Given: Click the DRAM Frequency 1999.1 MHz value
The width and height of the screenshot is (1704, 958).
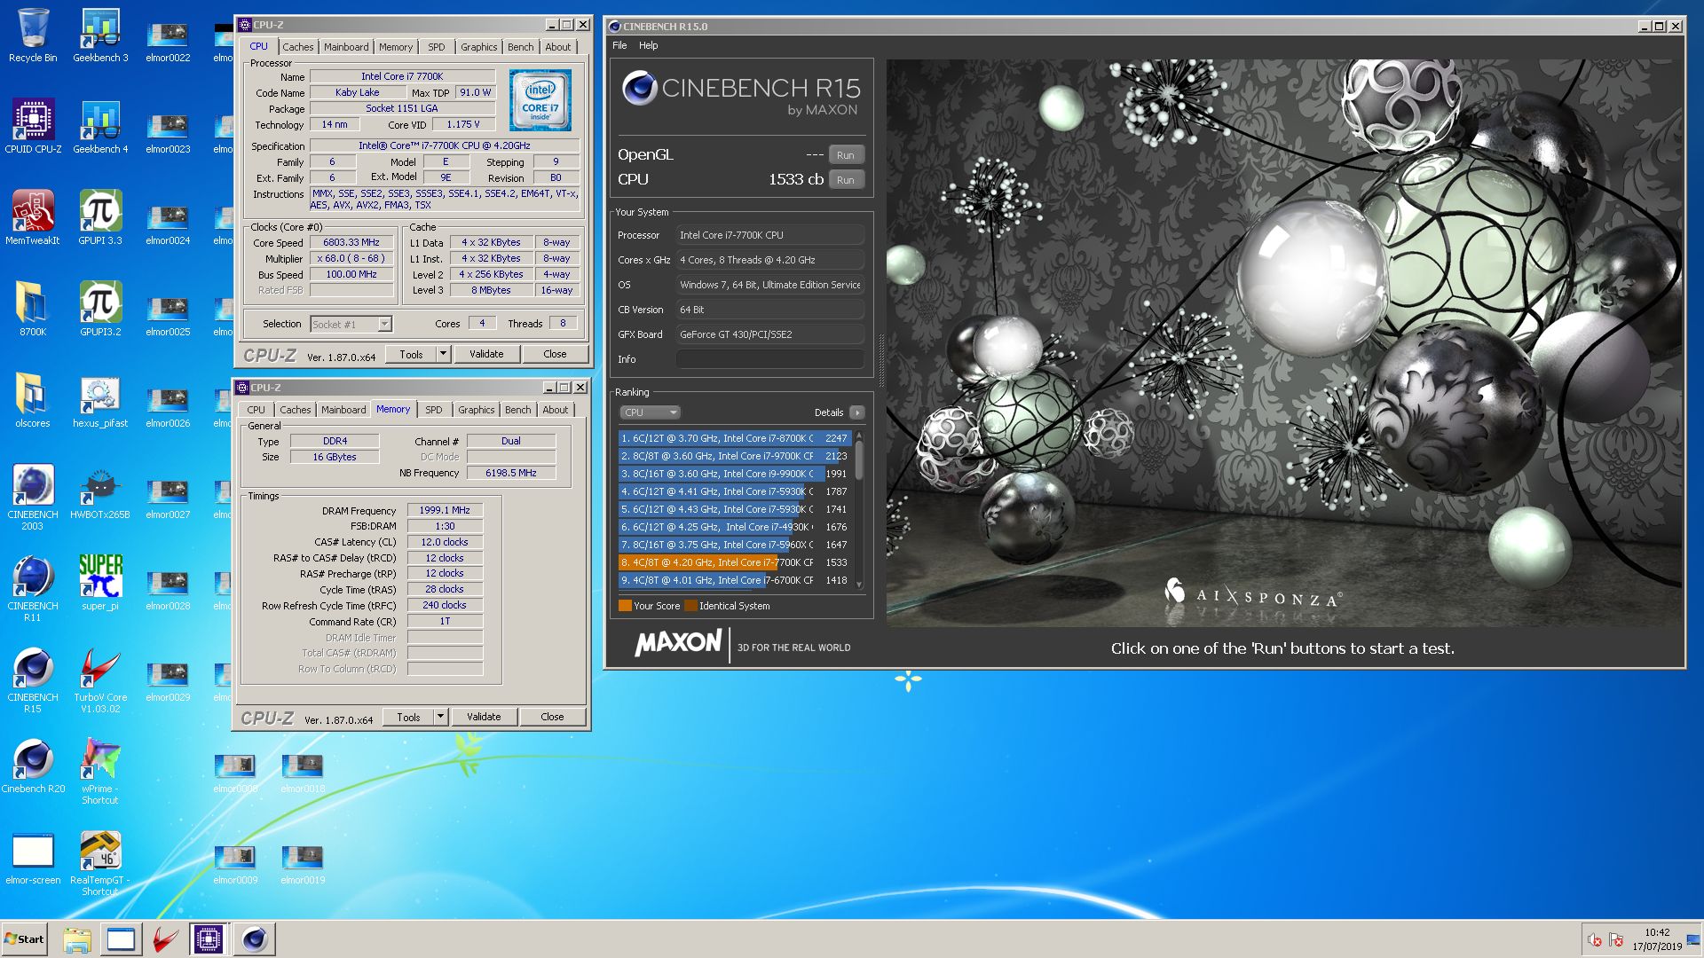Looking at the screenshot, I should coord(445,510).
